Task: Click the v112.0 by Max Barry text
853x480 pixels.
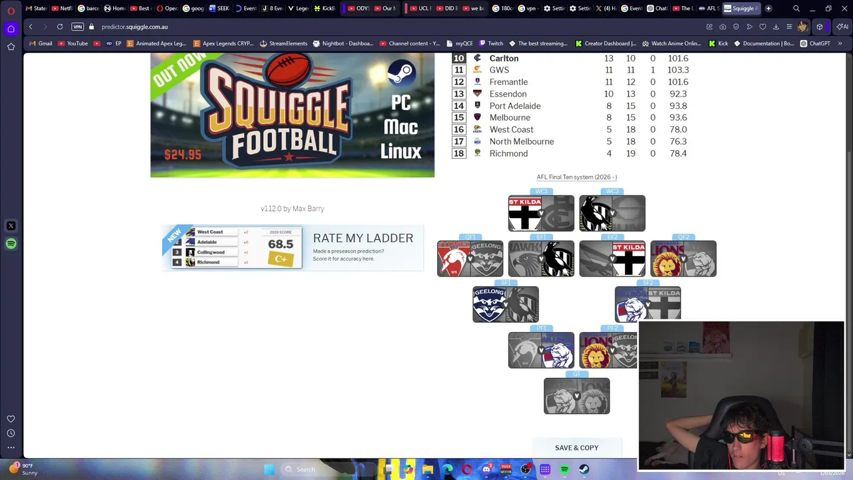Action: tap(293, 209)
